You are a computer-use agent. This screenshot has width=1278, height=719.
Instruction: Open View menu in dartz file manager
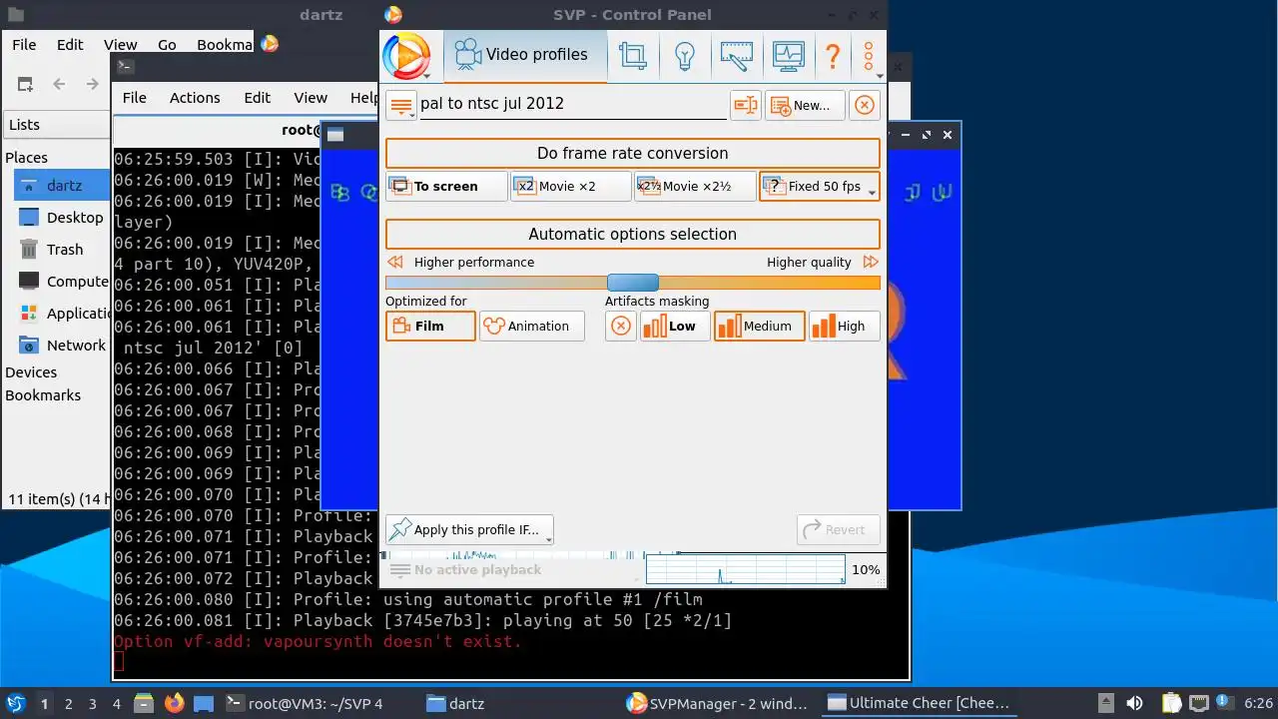coord(120,44)
